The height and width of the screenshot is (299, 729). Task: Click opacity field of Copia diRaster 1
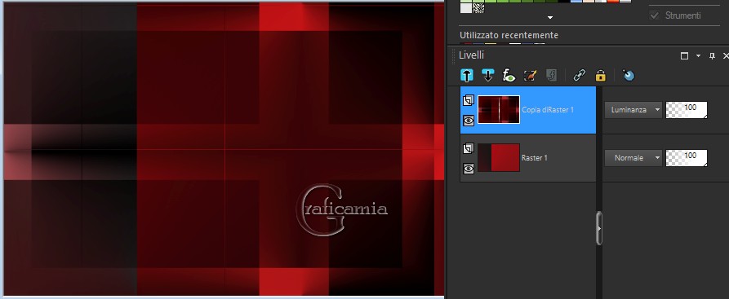[687, 110]
